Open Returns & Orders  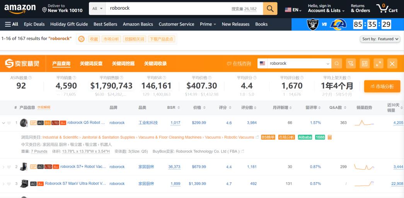pos(360,8)
